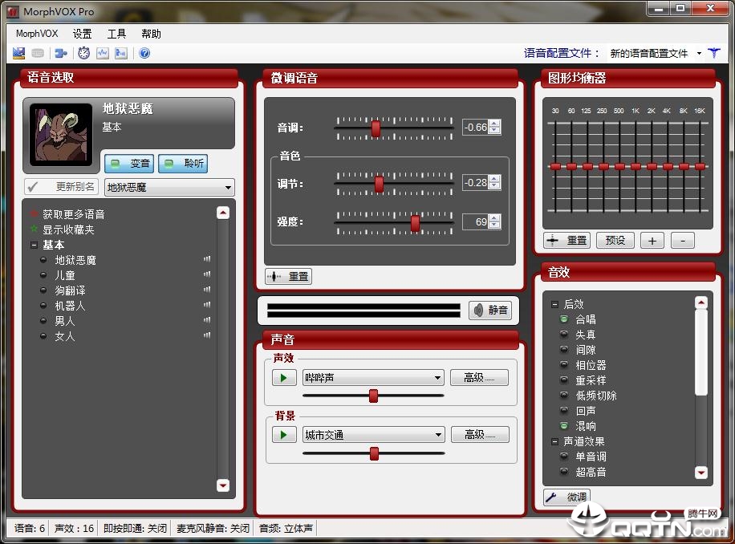Click the 地狱恶魔 avatar thumbnail
This screenshot has height=544, width=735.
(60, 135)
